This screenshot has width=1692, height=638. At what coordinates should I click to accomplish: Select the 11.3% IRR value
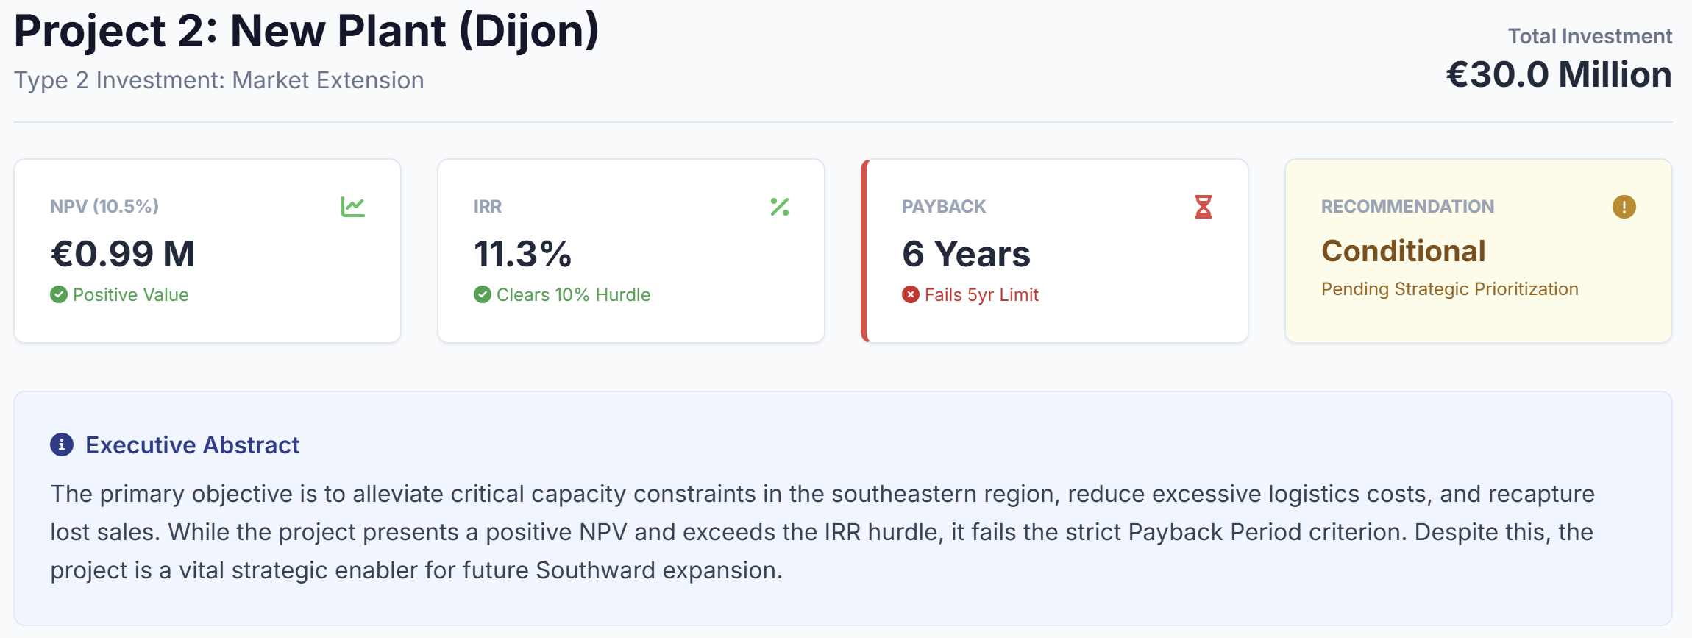(522, 254)
